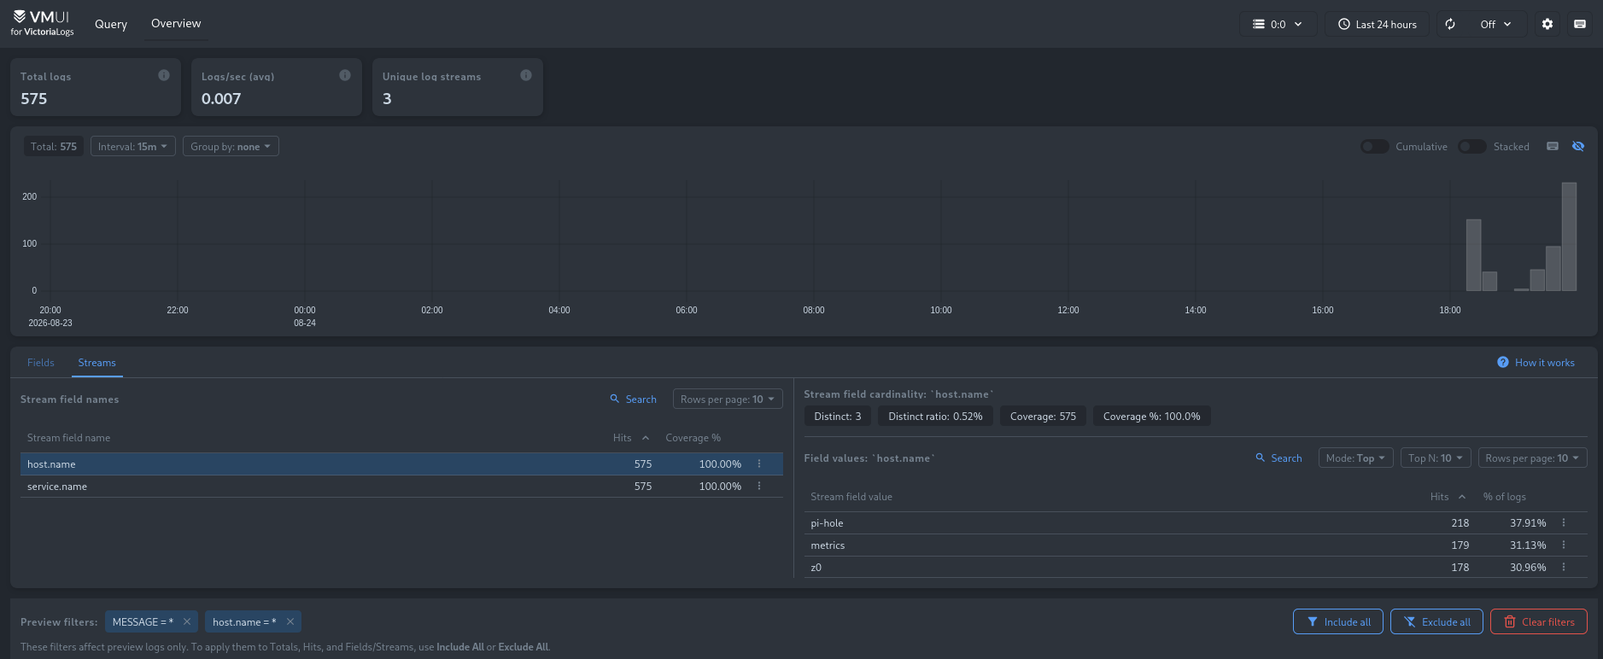This screenshot has height=659, width=1603.
Task: Click the info icon on Total logs card
Action: point(164,75)
